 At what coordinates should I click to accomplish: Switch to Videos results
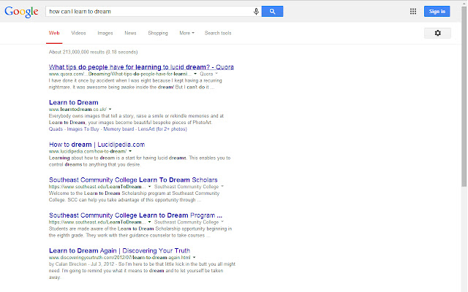pos(78,33)
